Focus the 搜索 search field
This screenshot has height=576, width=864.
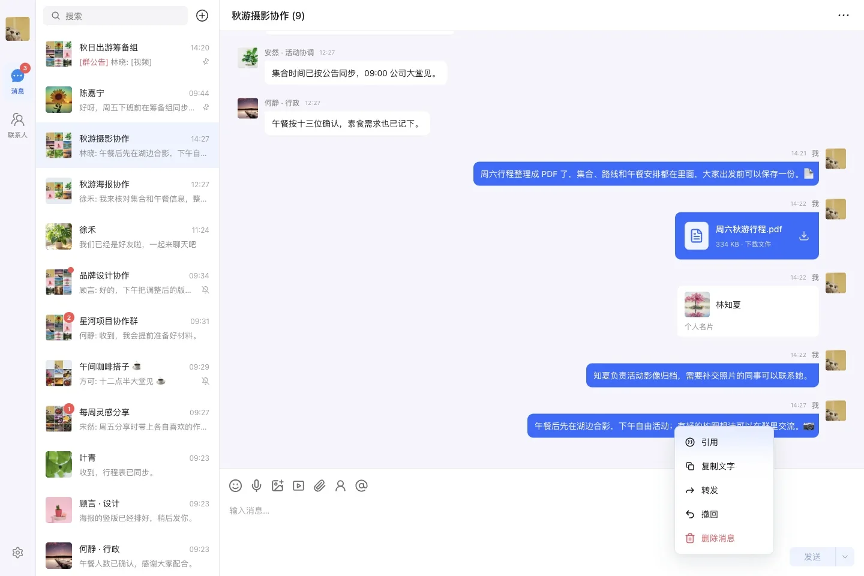(x=115, y=16)
